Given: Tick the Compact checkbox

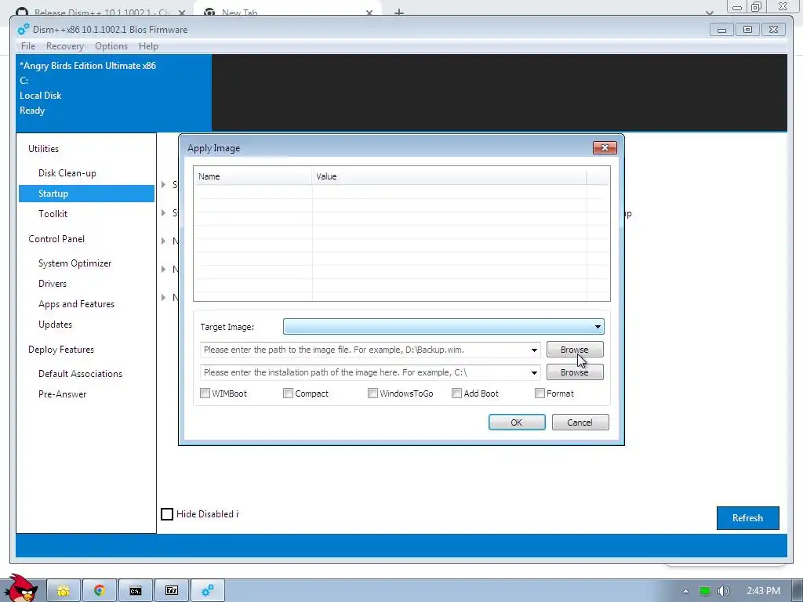Looking at the screenshot, I should pos(288,393).
